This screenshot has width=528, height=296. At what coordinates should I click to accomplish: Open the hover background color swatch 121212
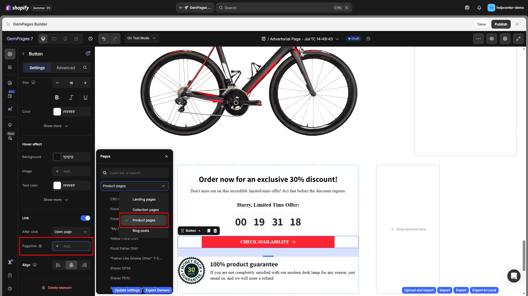coord(57,157)
